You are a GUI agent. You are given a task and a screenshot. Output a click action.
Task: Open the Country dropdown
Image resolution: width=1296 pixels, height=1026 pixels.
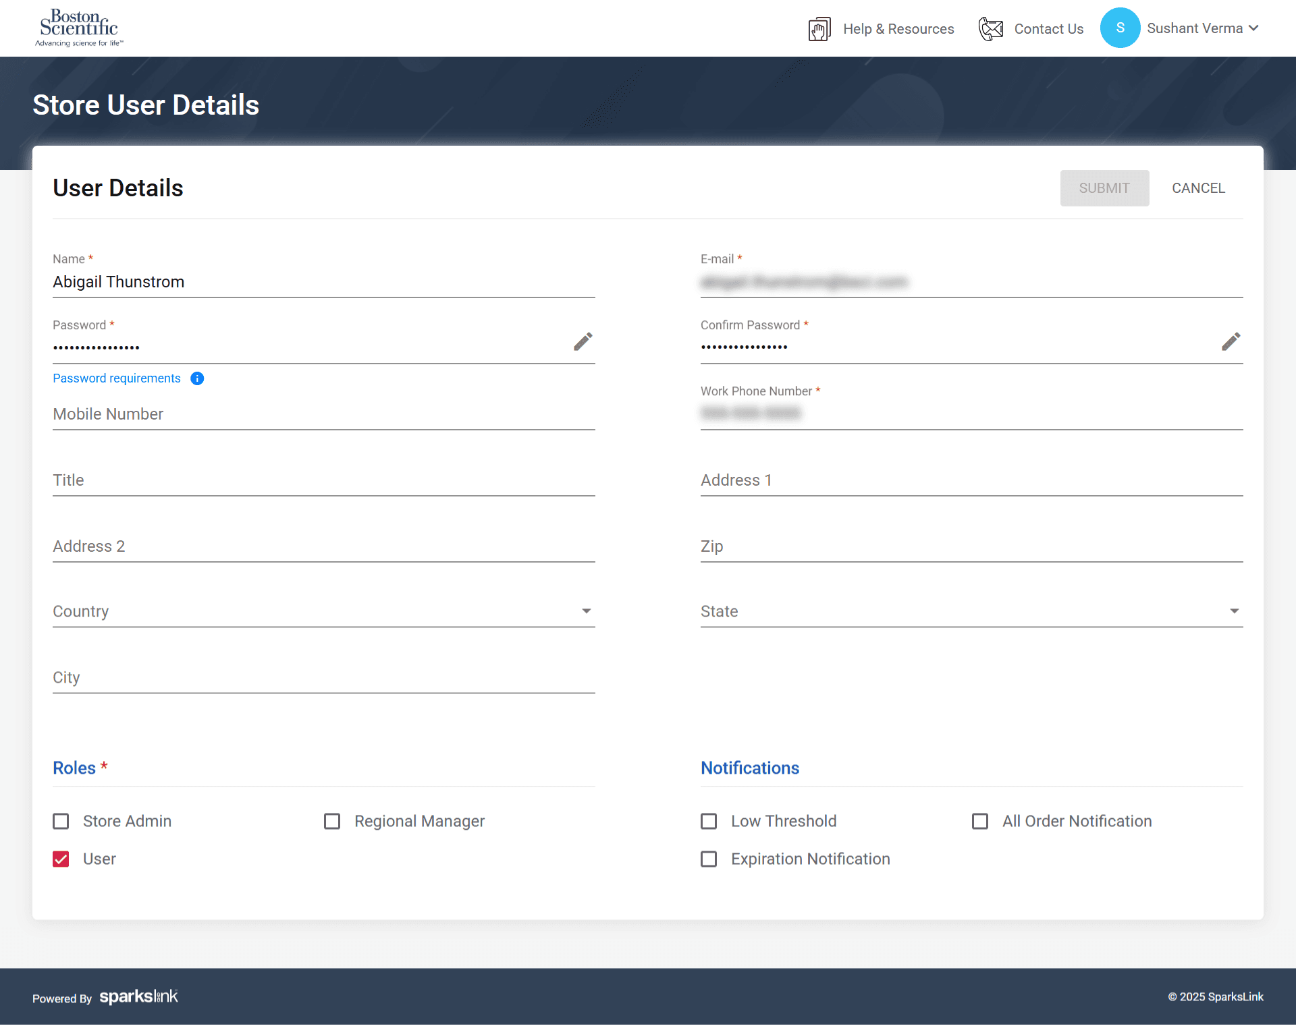(x=323, y=611)
